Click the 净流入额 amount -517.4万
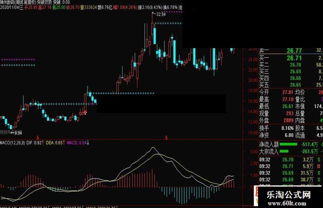 click(309, 144)
